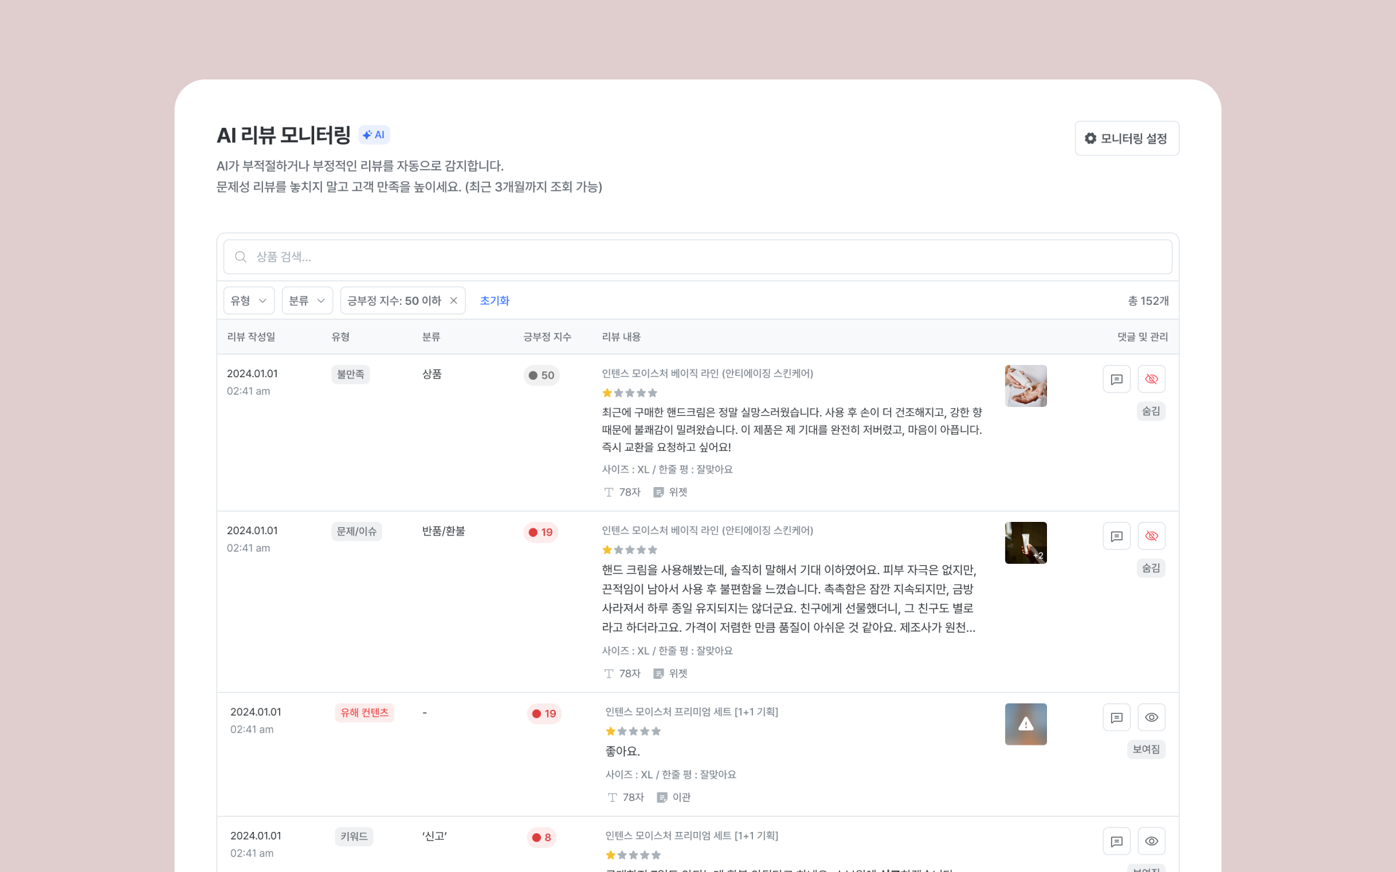This screenshot has width=1396, height=872.
Task: Expand the 분류 filter dropdown
Action: point(307,300)
